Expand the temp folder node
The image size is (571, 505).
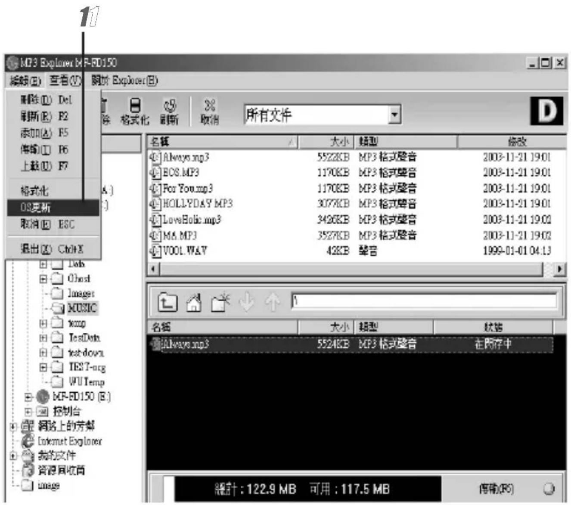(43, 323)
